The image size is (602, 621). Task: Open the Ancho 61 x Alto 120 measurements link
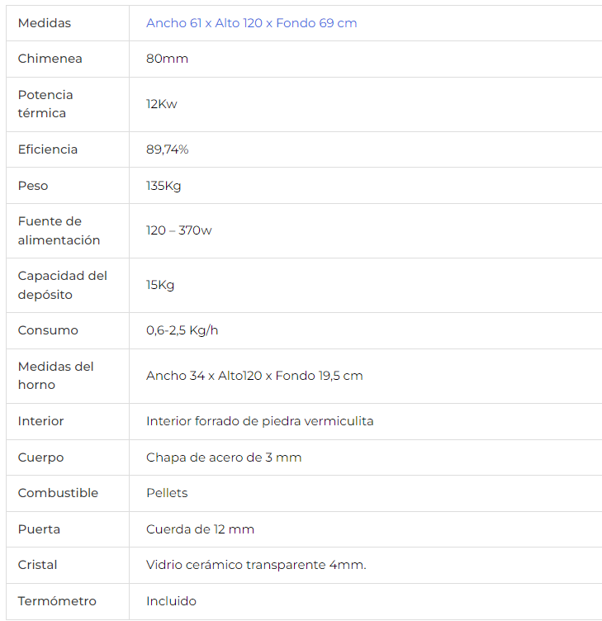pyautogui.click(x=252, y=23)
